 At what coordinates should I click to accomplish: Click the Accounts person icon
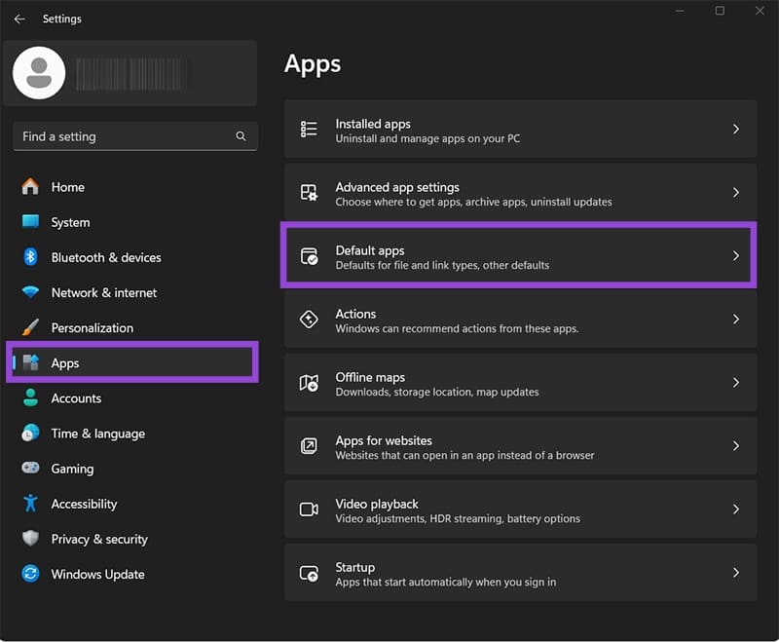(x=30, y=398)
